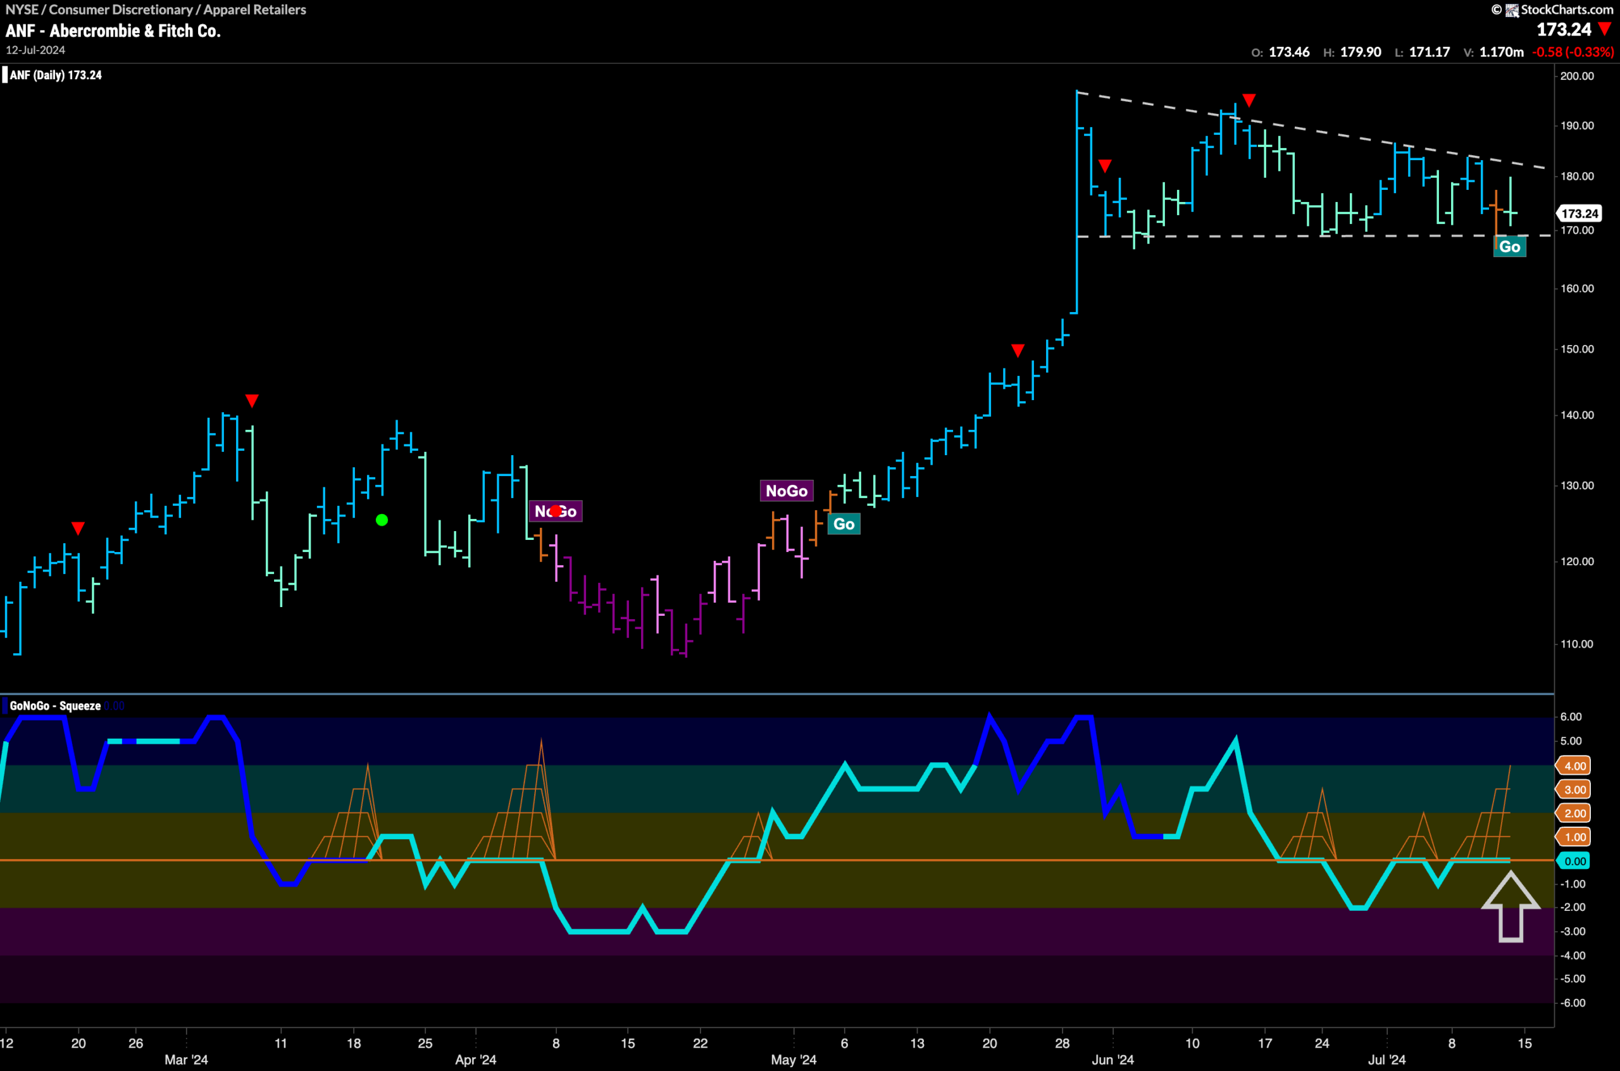
Task: Click the Go flag in early May
Action: tap(844, 524)
